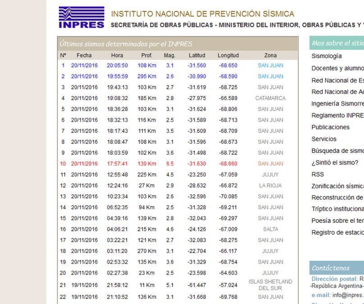This screenshot has height=304, width=364.
Task: Open the Poesía sobre el terremoto link
Action: click(x=337, y=221)
